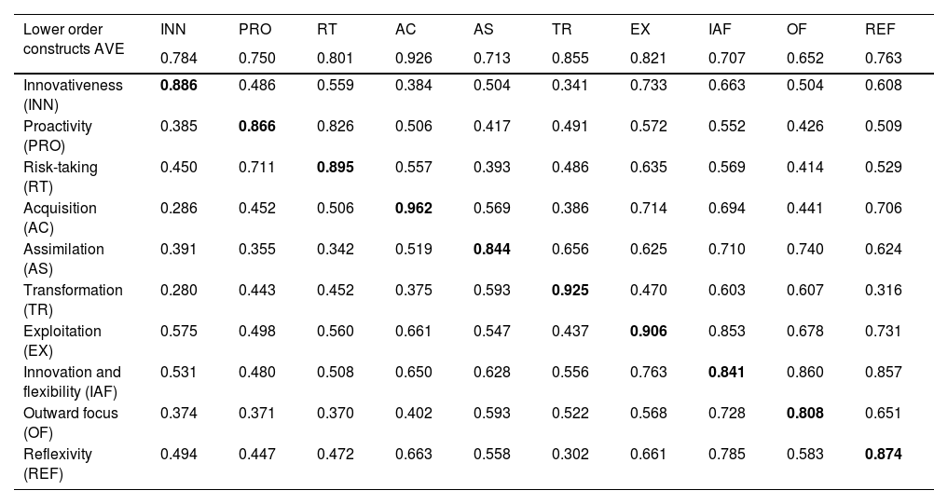Click the bold 0.925 Transformation value

pyautogui.click(x=570, y=290)
